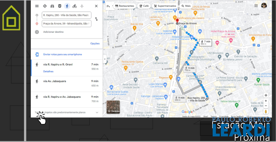This screenshot has width=276, height=142.
Task: Click Privacidade in map footer
Action: (x=224, y=116)
